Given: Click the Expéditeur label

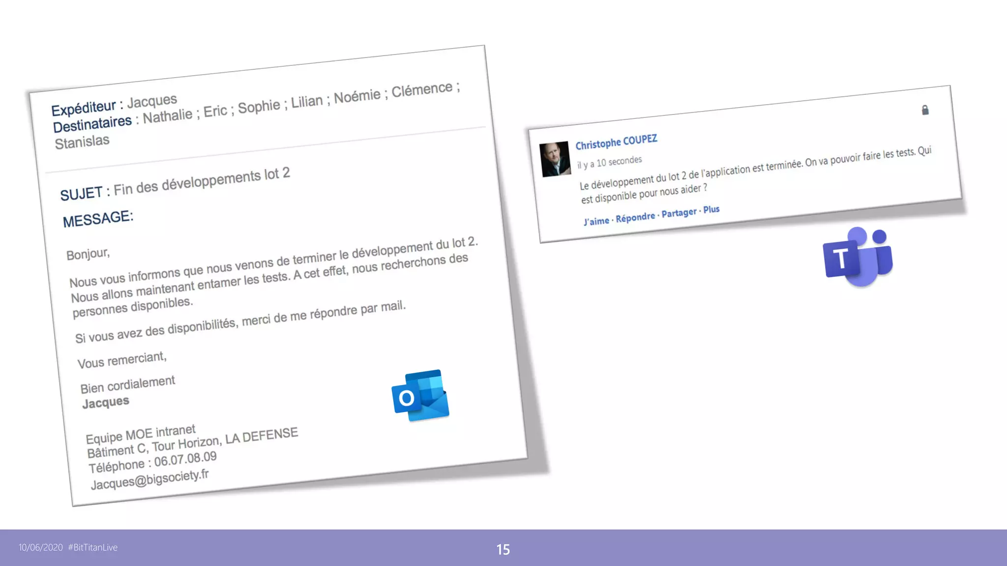Looking at the screenshot, I should tap(84, 108).
